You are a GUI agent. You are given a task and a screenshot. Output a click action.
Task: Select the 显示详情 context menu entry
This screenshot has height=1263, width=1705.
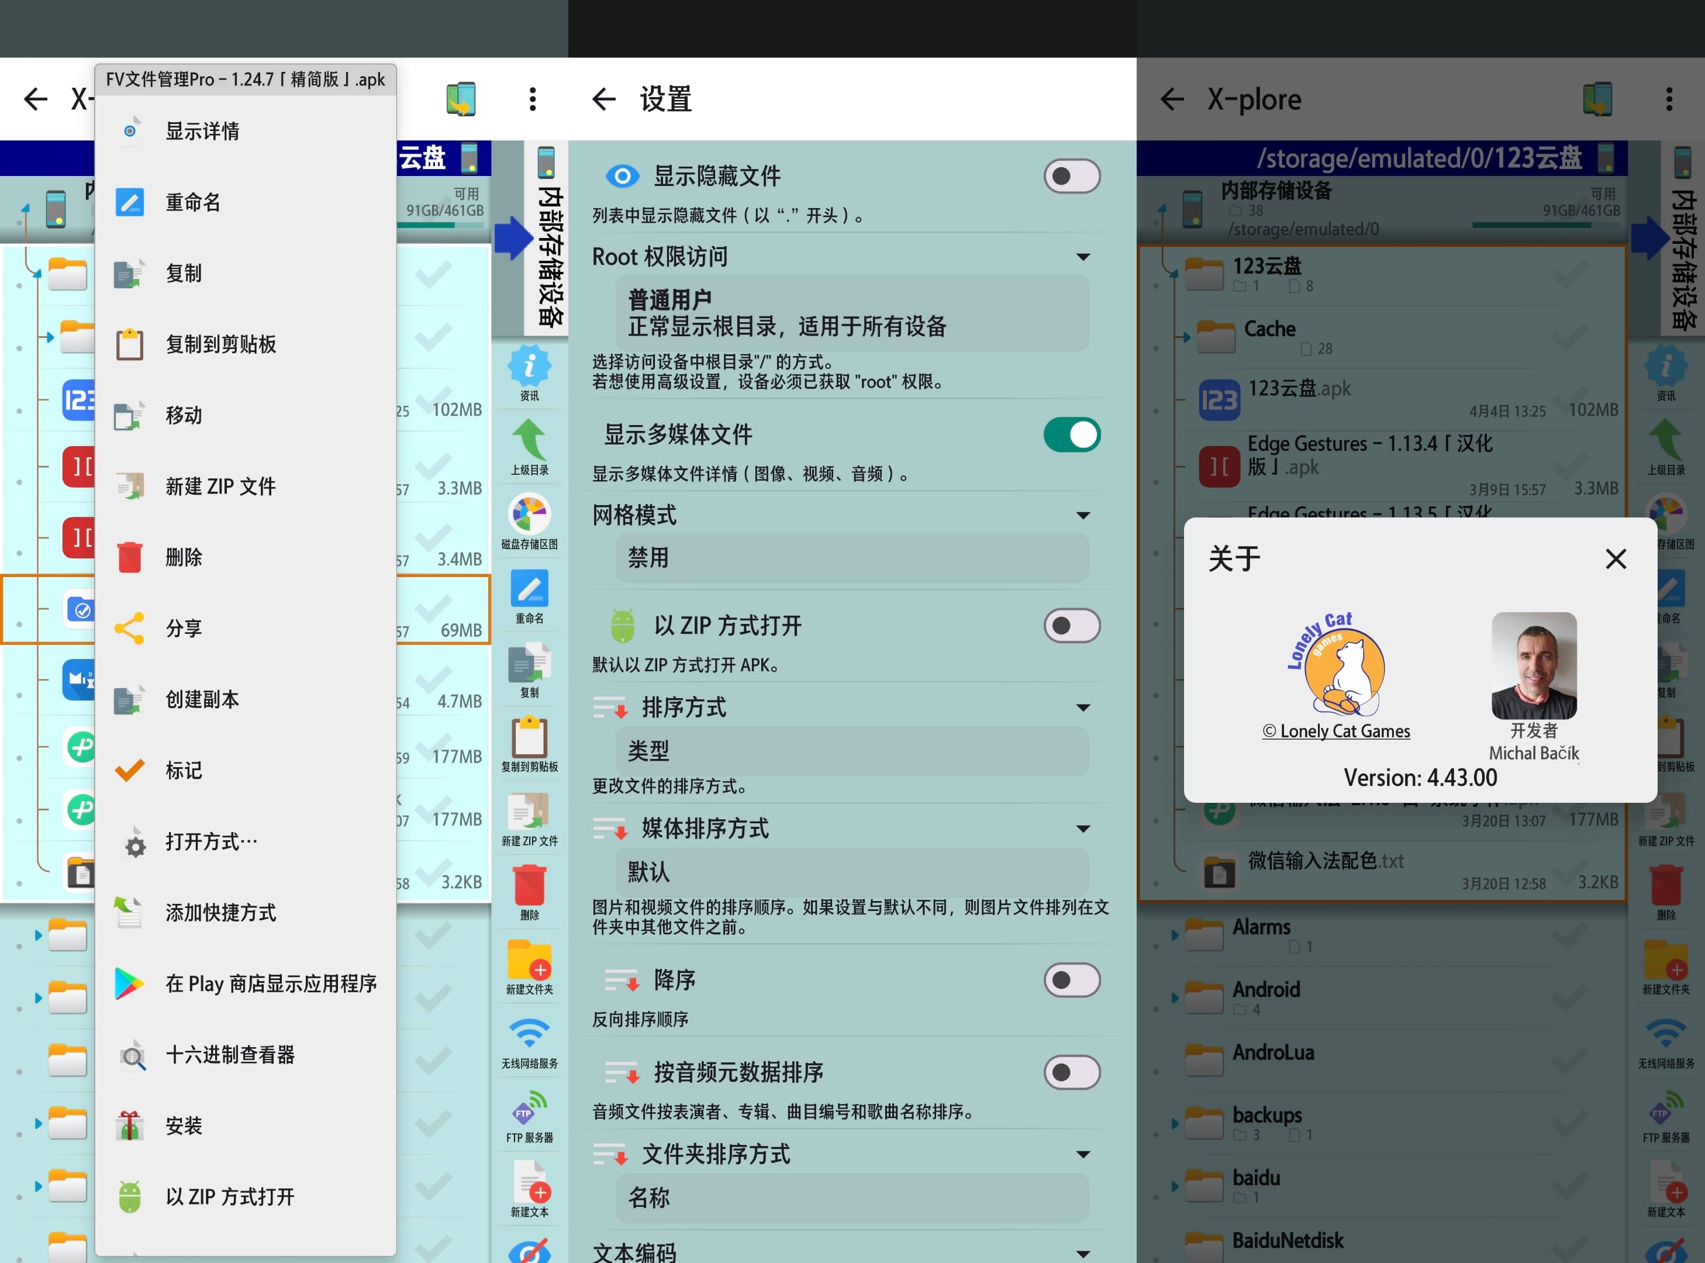pos(246,131)
